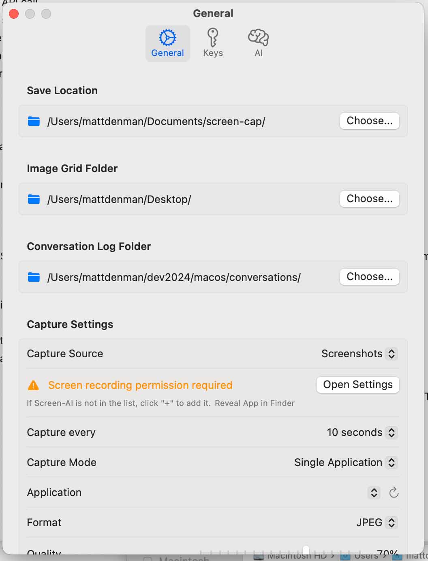This screenshot has width=428, height=561.
Task: Change the Capture every interval stepper
Action: coord(391,433)
